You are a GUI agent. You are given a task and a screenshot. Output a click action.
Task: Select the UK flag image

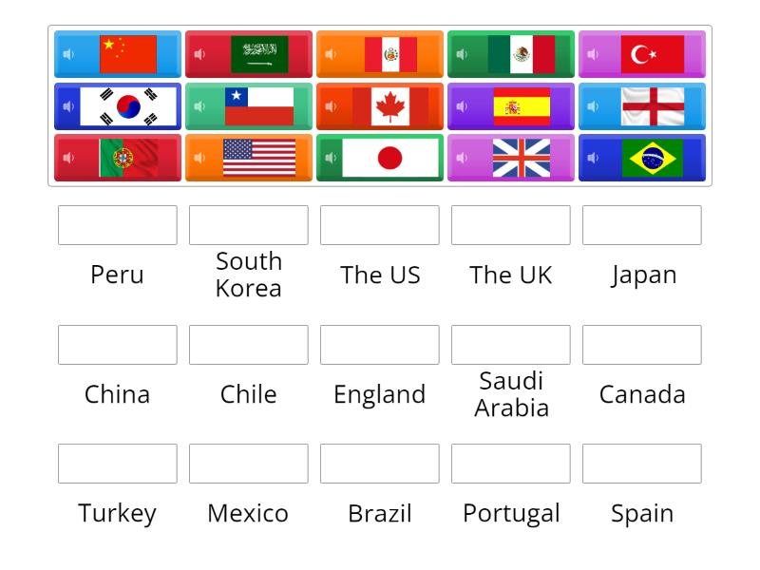[521, 157]
